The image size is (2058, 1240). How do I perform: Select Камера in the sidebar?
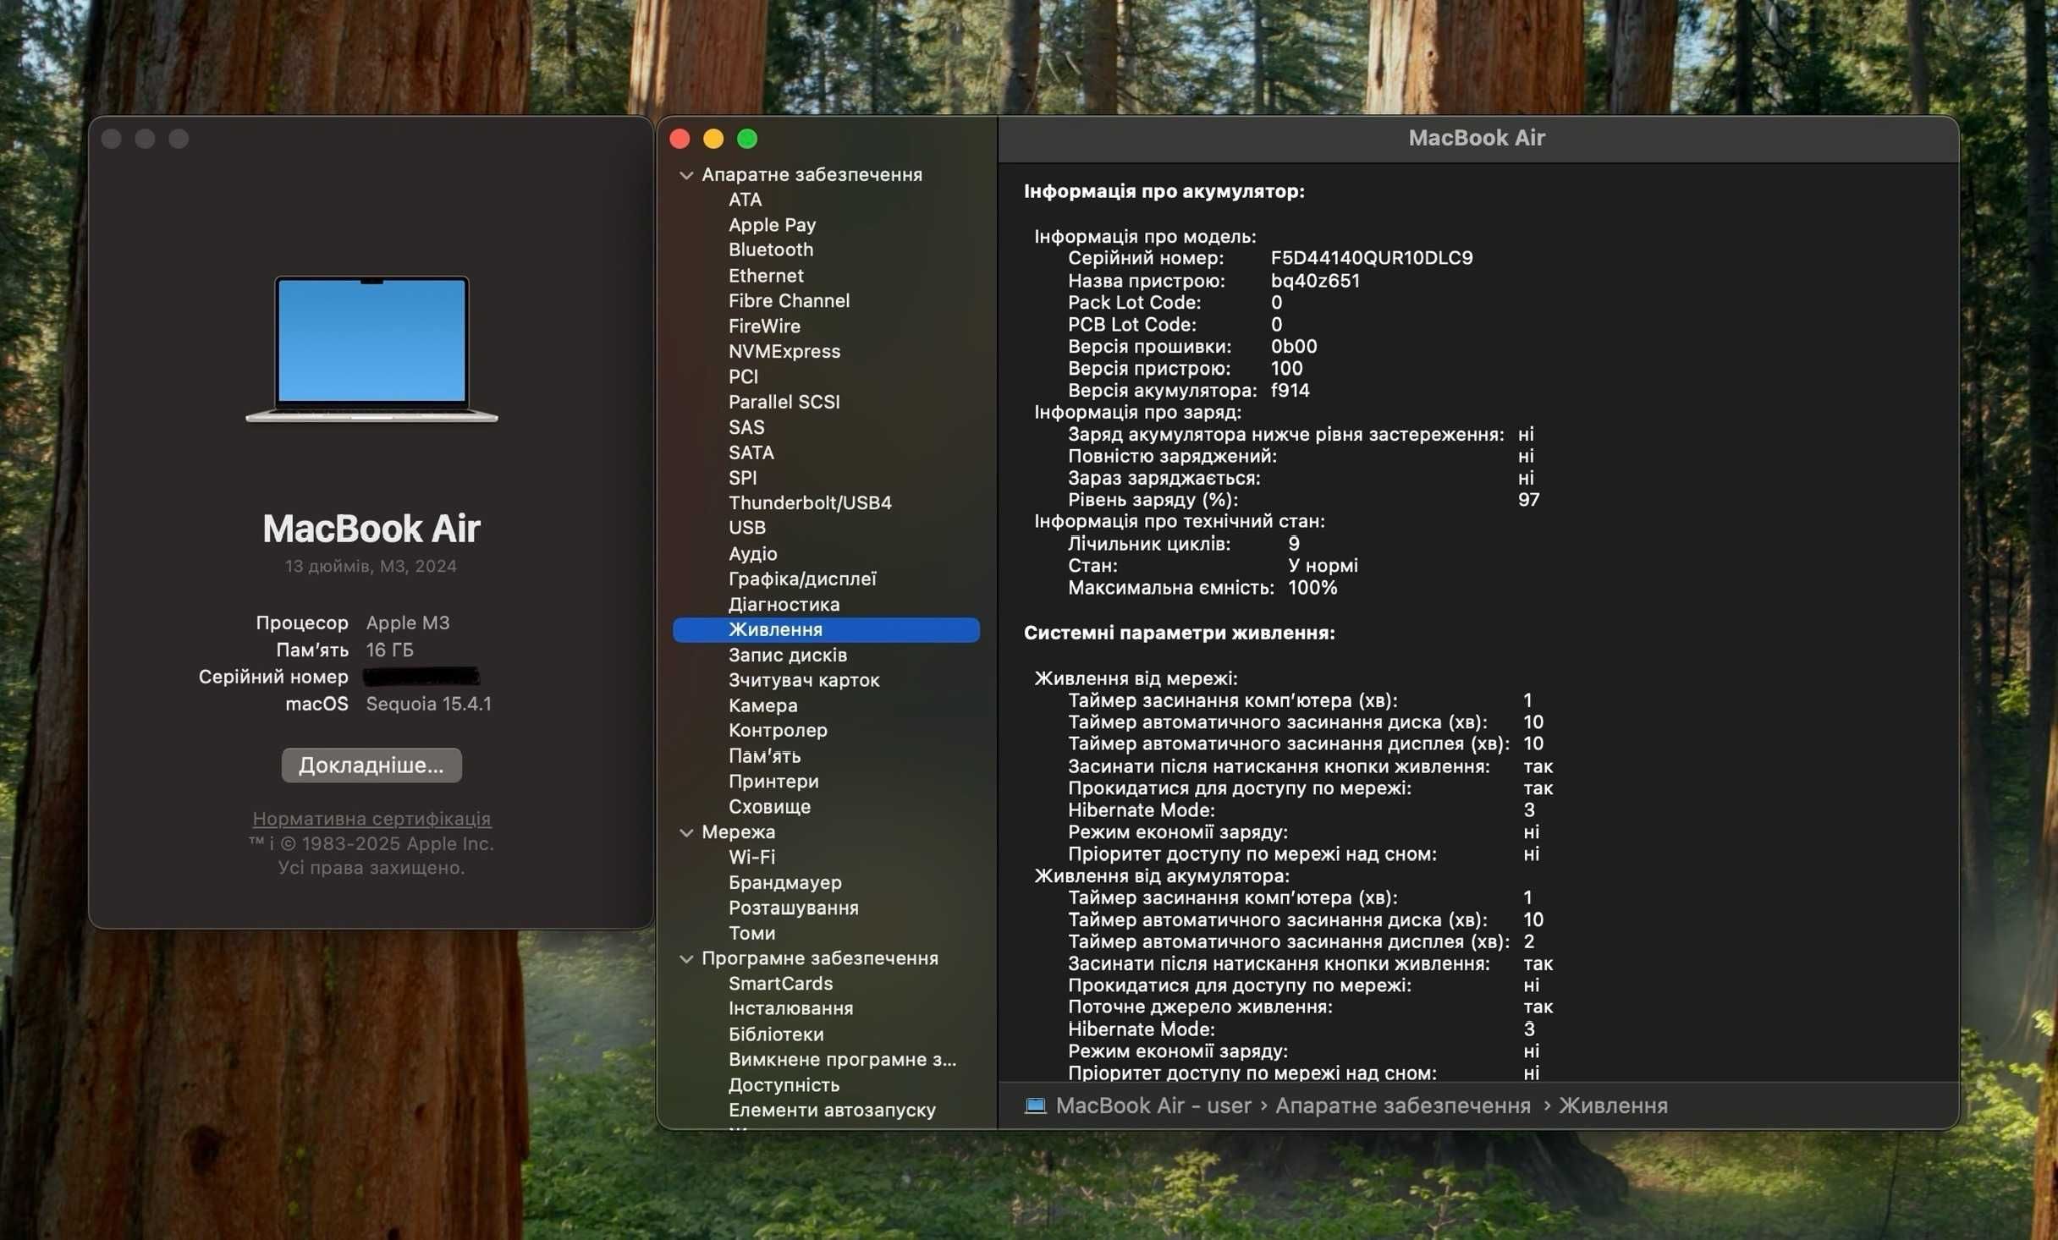[x=762, y=705]
